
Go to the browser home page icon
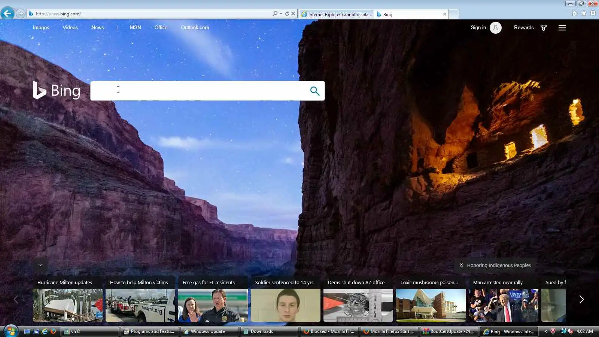click(x=575, y=13)
